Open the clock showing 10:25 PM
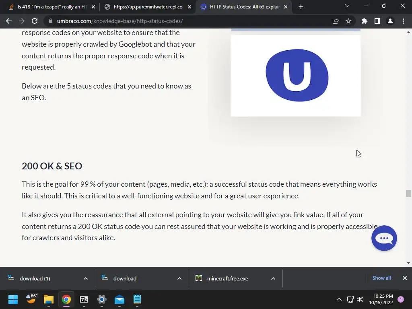The width and height of the screenshot is (412, 309). pos(381,299)
